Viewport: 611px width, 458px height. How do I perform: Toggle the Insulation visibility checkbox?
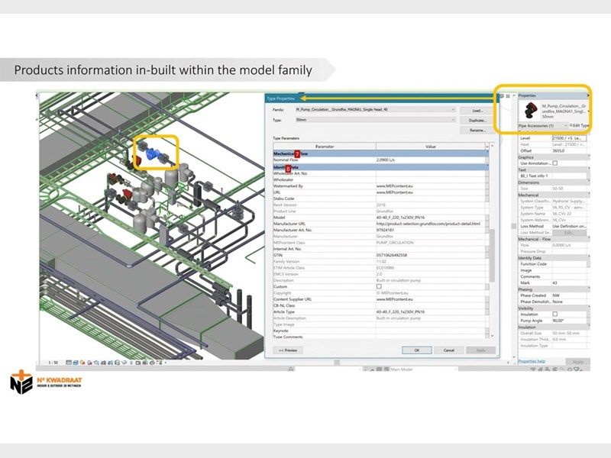click(555, 314)
